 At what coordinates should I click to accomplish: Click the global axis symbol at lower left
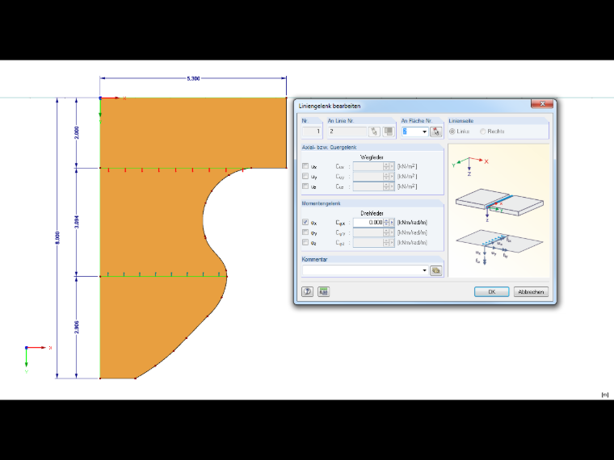tap(37, 359)
